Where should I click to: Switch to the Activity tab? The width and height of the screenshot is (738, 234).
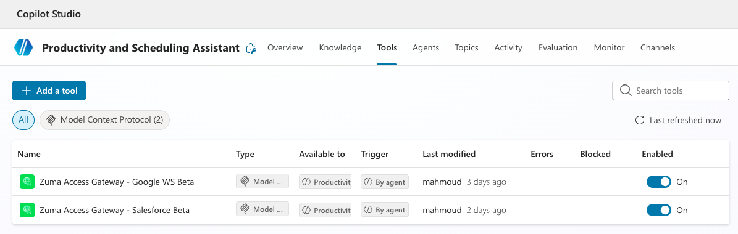(x=508, y=47)
